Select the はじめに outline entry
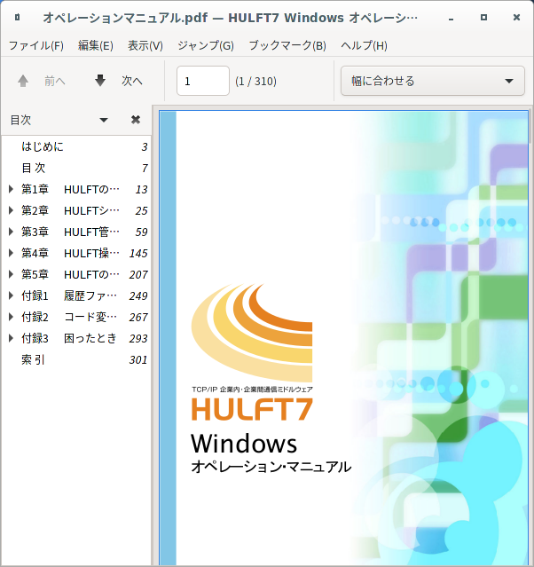The image size is (534, 567). point(76,146)
